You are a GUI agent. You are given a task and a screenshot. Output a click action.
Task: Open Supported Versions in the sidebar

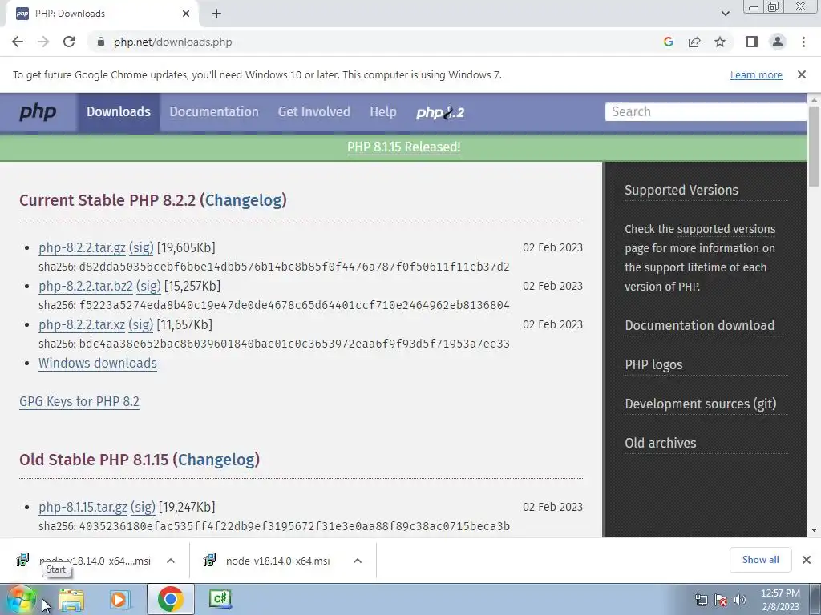(x=681, y=191)
